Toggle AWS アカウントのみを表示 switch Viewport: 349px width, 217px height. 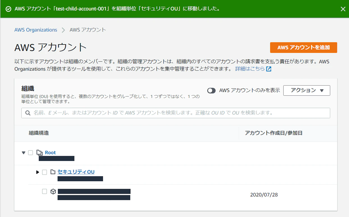pyautogui.click(x=211, y=91)
